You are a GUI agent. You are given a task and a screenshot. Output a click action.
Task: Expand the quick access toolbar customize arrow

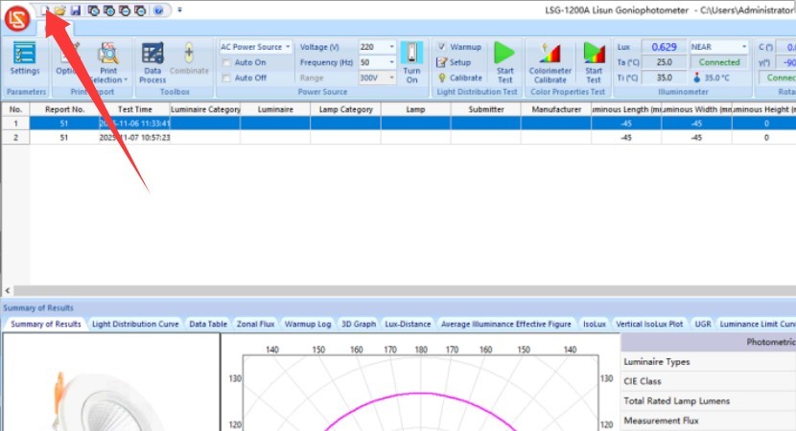(x=179, y=10)
